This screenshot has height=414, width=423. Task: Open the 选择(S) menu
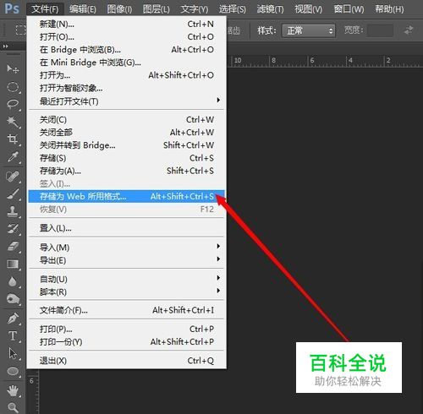tap(233, 9)
